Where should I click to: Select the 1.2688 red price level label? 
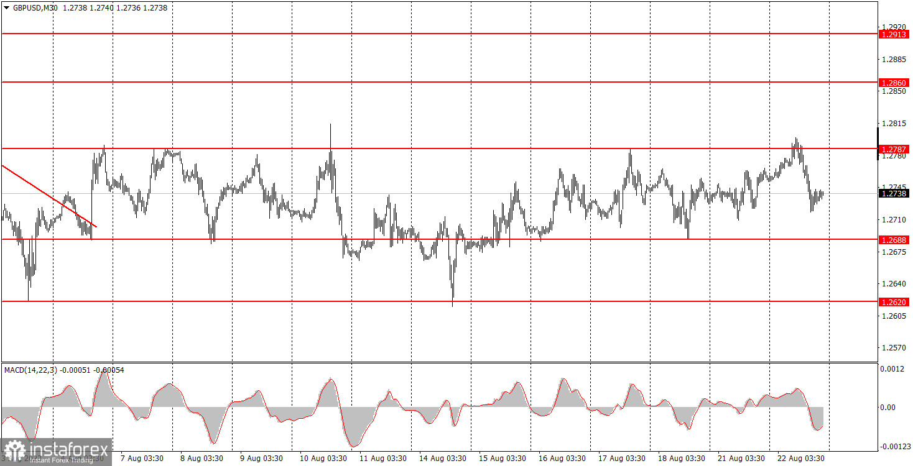(x=894, y=240)
